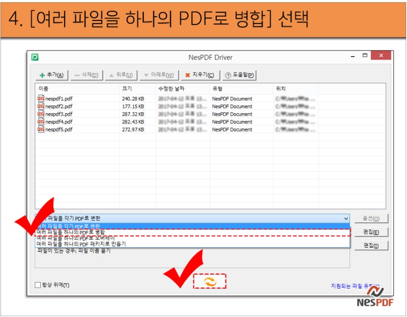The image size is (407, 317).
Task: Clear the list with 지우기(C) button
Action: 200,75
